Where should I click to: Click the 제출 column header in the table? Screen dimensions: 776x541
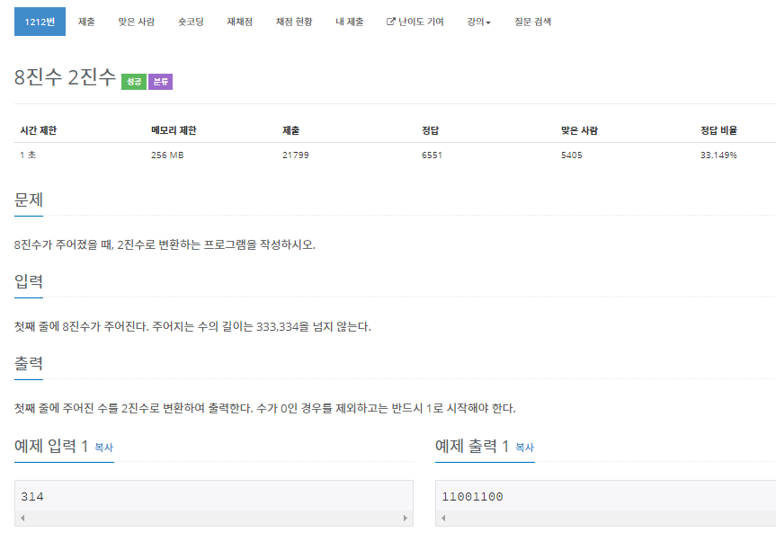pos(291,130)
